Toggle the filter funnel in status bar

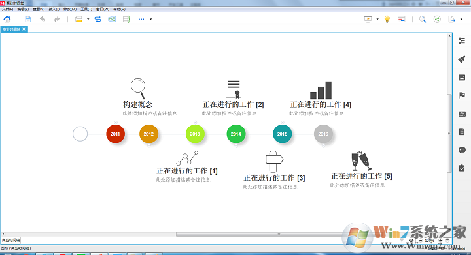(x=402, y=241)
